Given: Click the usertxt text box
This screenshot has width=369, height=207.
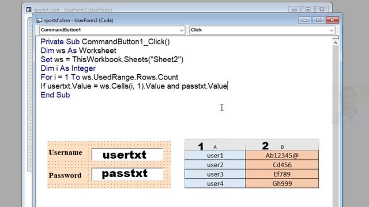Looking at the screenshot, I should [x=127, y=155].
